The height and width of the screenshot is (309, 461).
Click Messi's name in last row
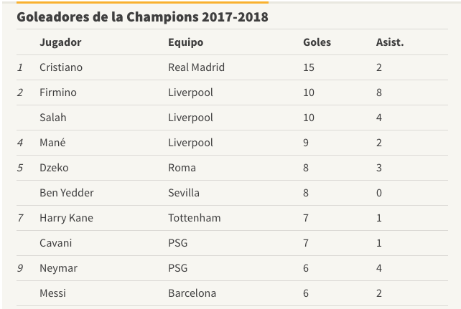(x=54, y=293)
